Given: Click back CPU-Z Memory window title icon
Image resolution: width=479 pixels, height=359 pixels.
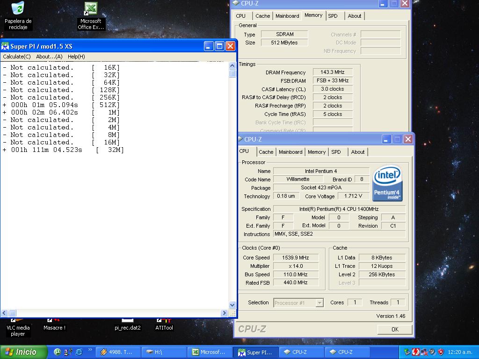Looking at the screenshot, I should click(x=236, y=3).
